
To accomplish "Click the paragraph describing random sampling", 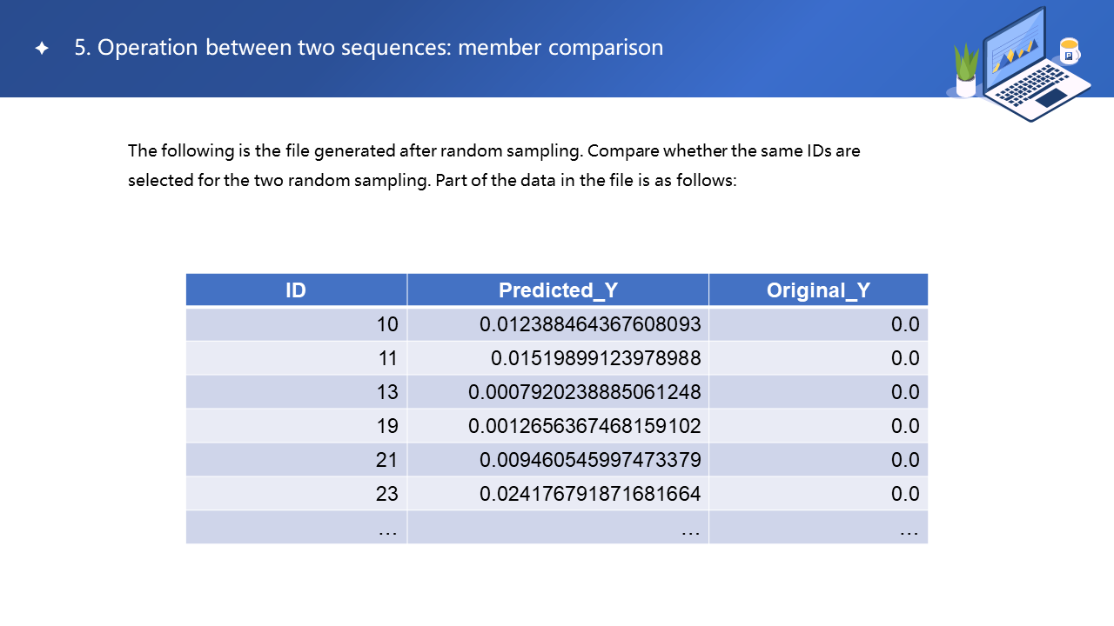I will [x=493, y=166].
